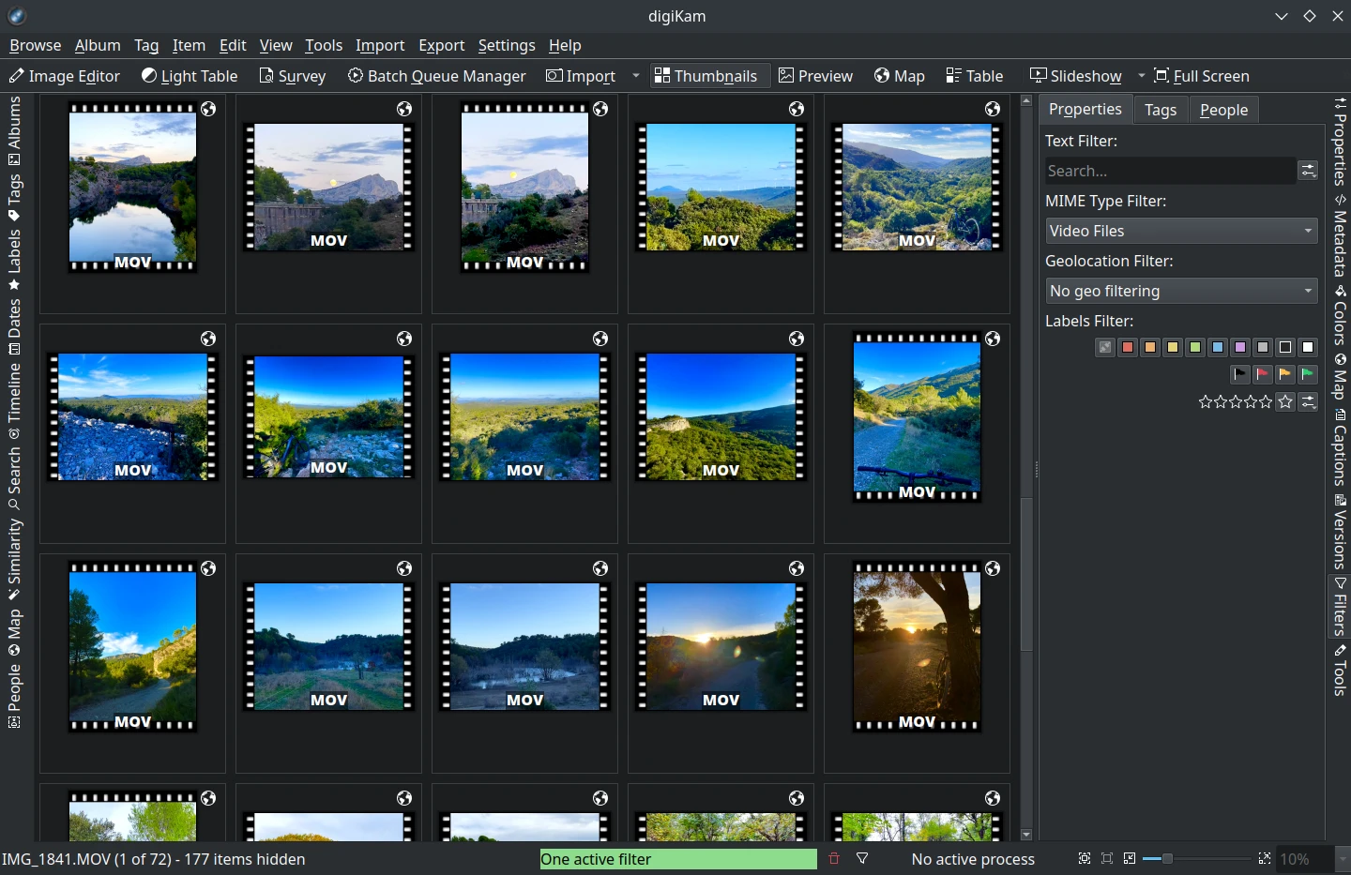Viewport: 1351px width, 875px height.
Task: Launch the Batch Queue Manager
Action: 436,76
